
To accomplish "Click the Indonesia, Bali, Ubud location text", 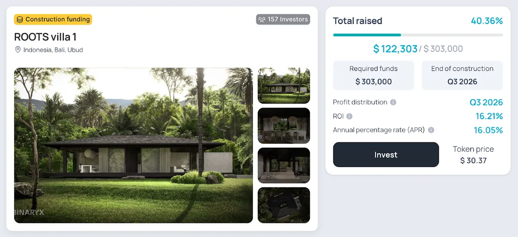I will click(53, 50).
